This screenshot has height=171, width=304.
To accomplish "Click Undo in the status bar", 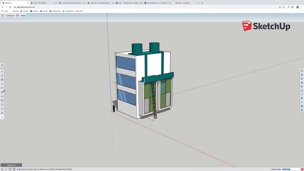I will pos(2,169).
